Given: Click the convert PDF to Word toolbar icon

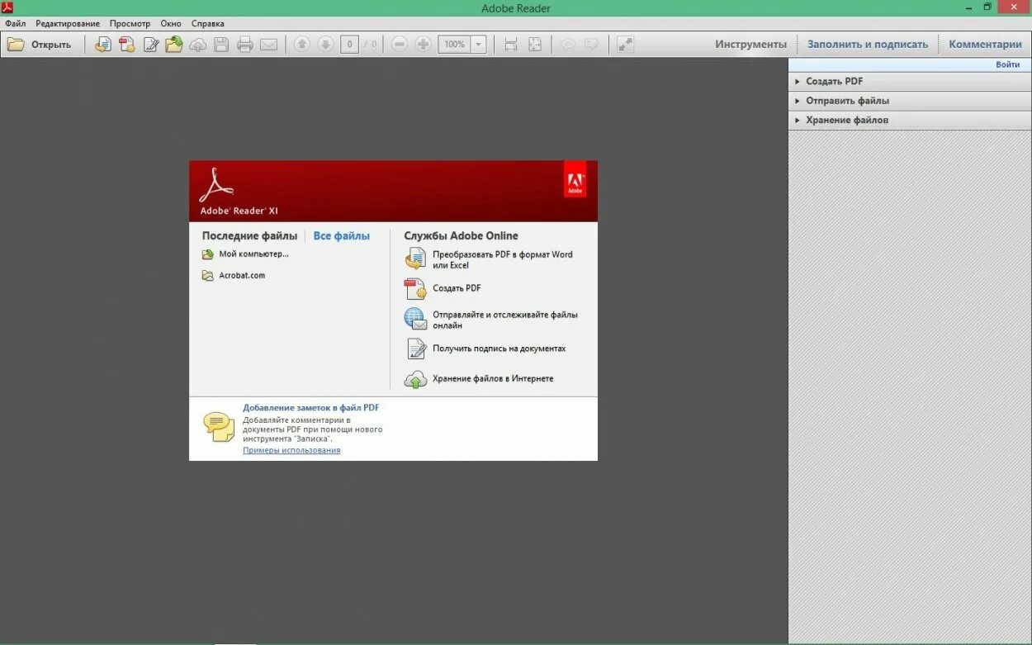Looking at the screenshot, I should [x=102, y=45].
